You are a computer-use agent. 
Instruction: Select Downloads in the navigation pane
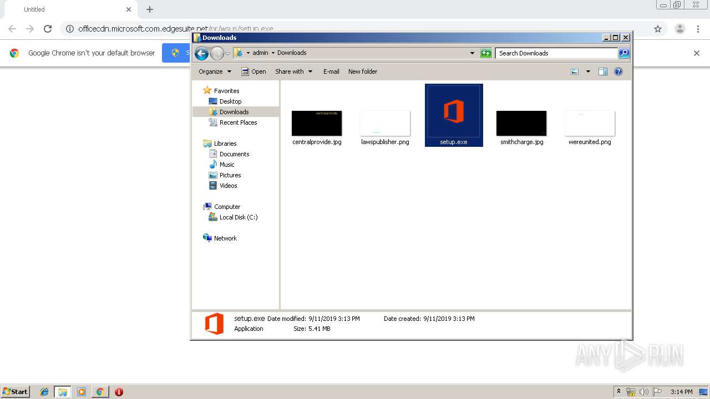tap(229, 112)
